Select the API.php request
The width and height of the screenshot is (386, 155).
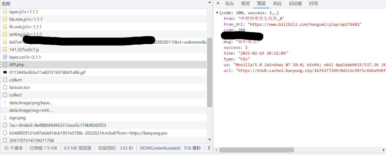point(17,65)
